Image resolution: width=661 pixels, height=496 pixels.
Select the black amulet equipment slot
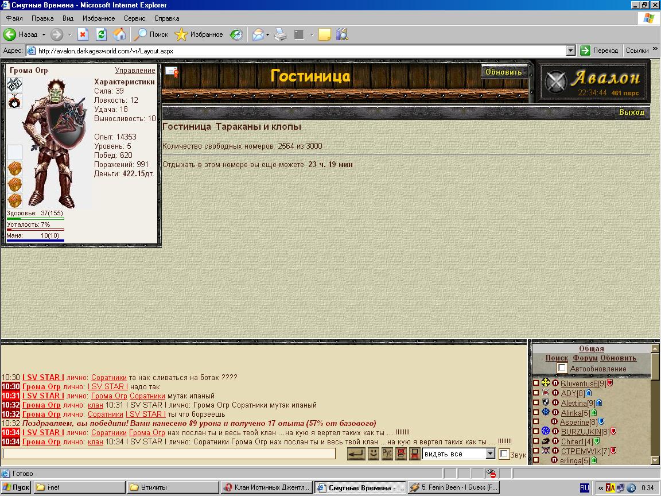coord(15,101)
